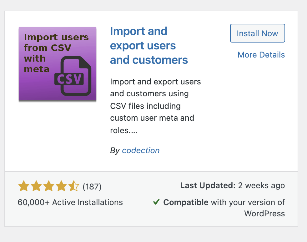Click the plugin title Import and export users
This screenshot has height=242, width=307.
coord(149,45)
